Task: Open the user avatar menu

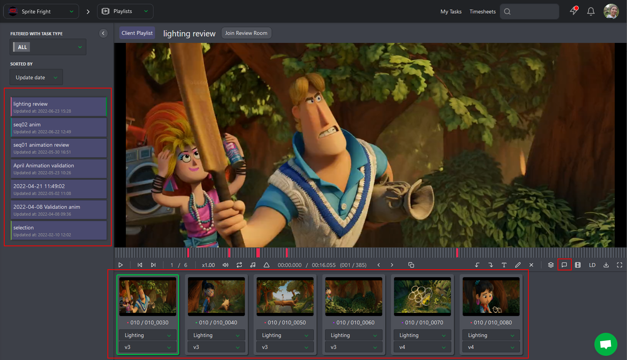Action: click(x=611, y=11)
